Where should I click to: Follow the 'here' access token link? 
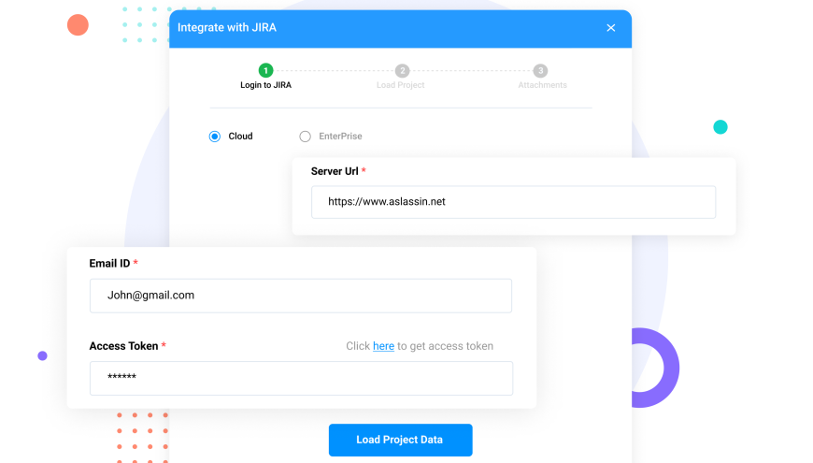pos(383,346)
